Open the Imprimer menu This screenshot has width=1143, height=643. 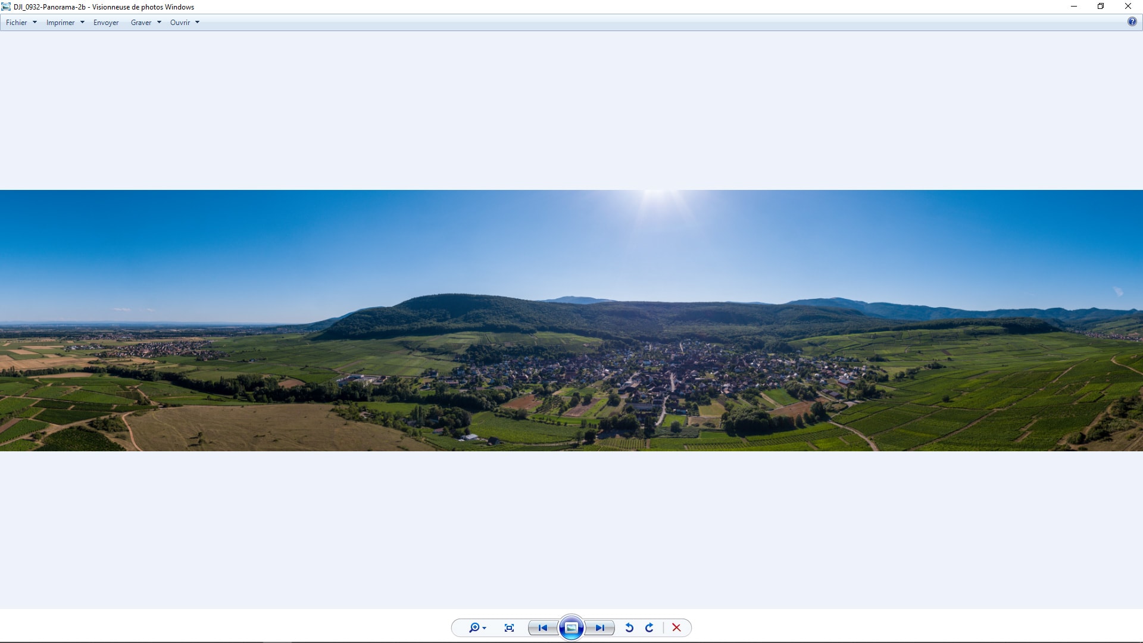point(61,23)
